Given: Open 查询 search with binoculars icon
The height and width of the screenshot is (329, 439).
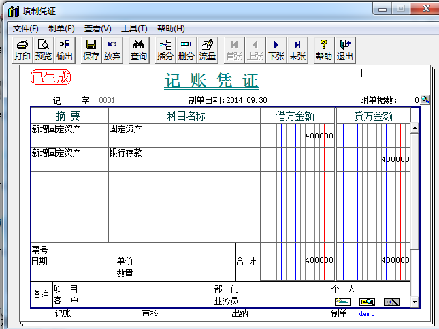Looking at the screenshot, I should (x=139, y=50).
